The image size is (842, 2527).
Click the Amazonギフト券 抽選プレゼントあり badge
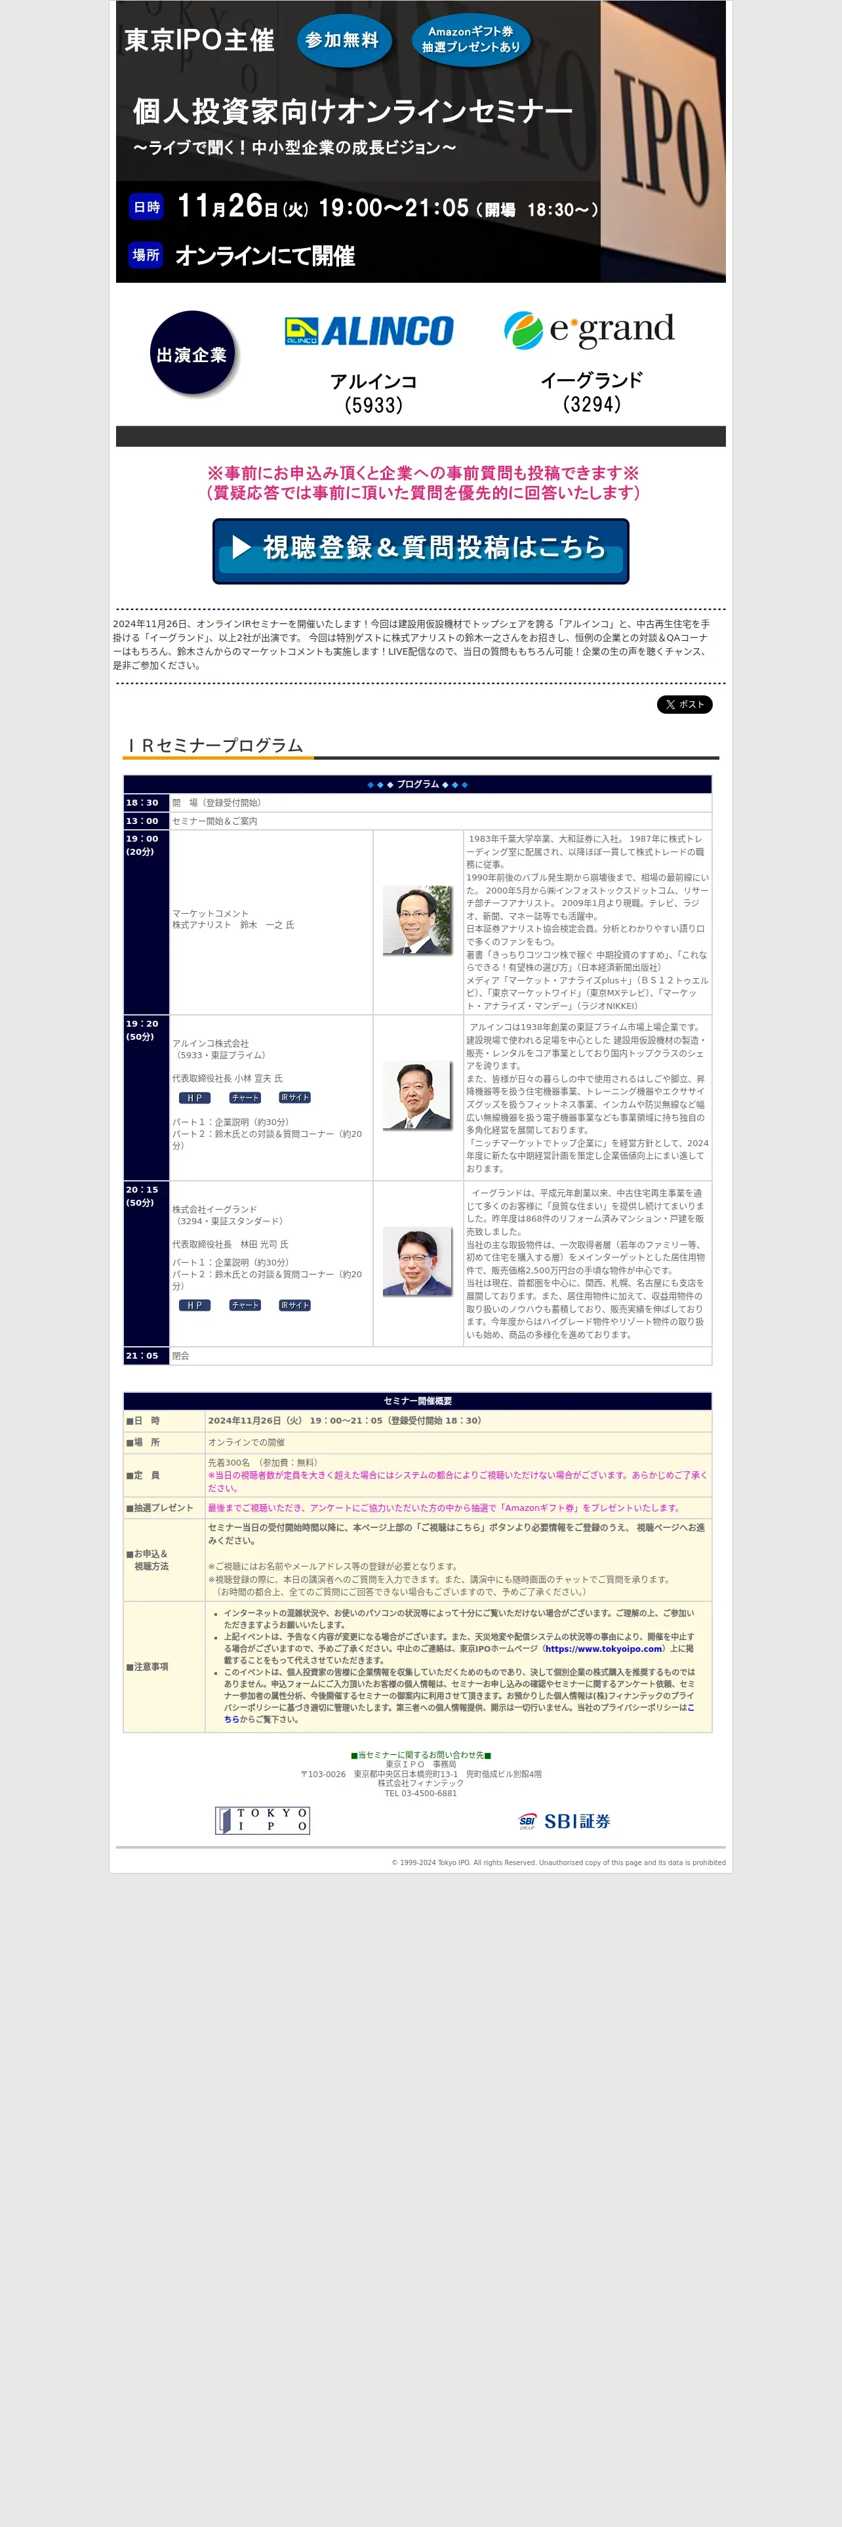tap(470, 39)
